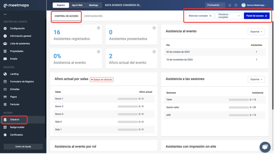Screen dimensions: 274x154
Task: Open the notifications bell icon
Action: 230,5
